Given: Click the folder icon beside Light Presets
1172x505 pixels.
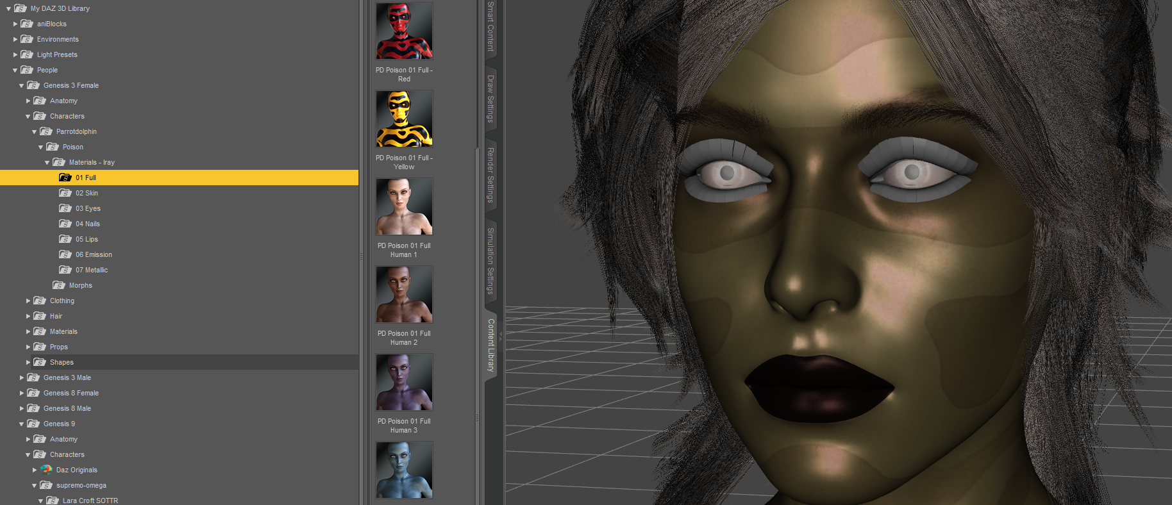Looking at the screenshot, I should tap(27, 54).
